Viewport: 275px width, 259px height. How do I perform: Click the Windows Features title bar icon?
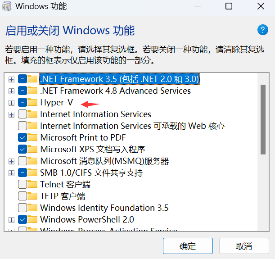pyautogui.click(x=7, y=6)
